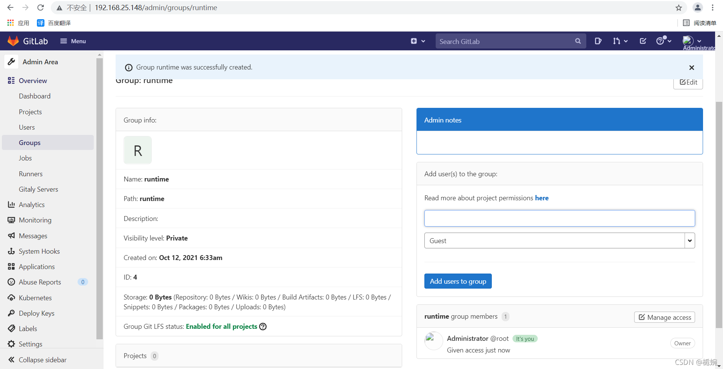The width and height of the screenshot is (723, 369).
Task: Click the LFS status help question icon
Action: pyautogui.click(x=263, y=327)
